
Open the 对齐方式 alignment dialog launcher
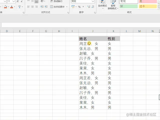pos(68,13)
